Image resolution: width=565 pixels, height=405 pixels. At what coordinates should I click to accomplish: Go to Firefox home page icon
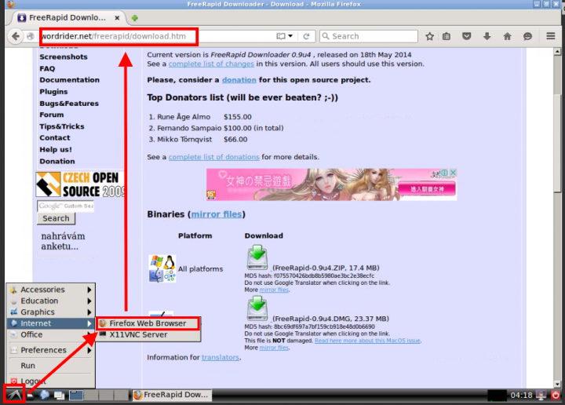[x=508, y=36]
